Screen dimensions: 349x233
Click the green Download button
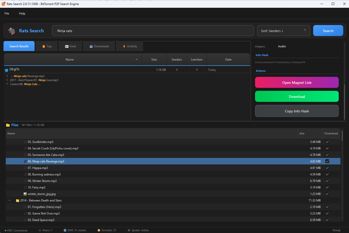[297, 97]
